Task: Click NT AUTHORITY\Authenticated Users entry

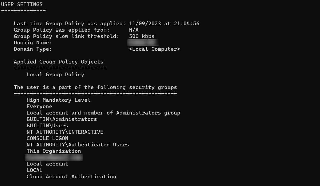Action: tap(78, 145)
